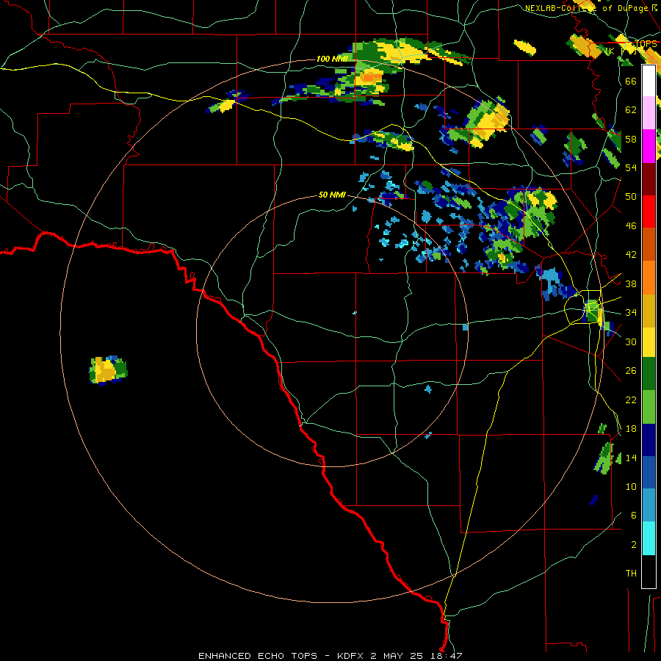The image size is (661, 661).
Task: Click the '26' legend value
Action: click(631, 371)
